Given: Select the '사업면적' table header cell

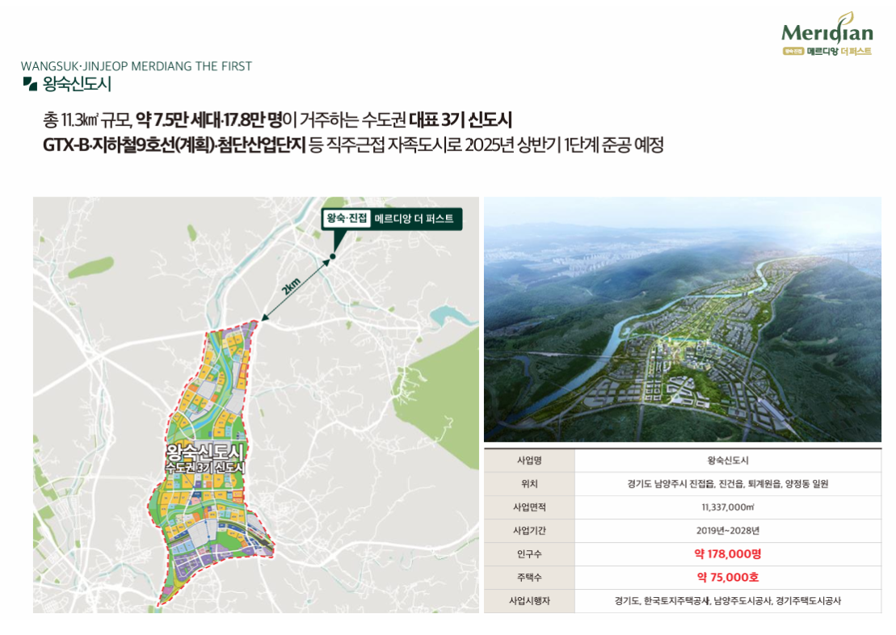Looking at the screenshot, I should coord(529,507).
